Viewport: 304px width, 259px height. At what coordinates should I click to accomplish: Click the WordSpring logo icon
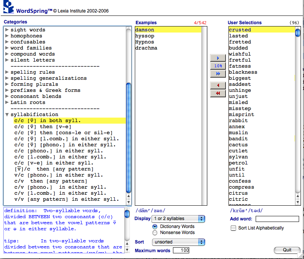point(9,6)
